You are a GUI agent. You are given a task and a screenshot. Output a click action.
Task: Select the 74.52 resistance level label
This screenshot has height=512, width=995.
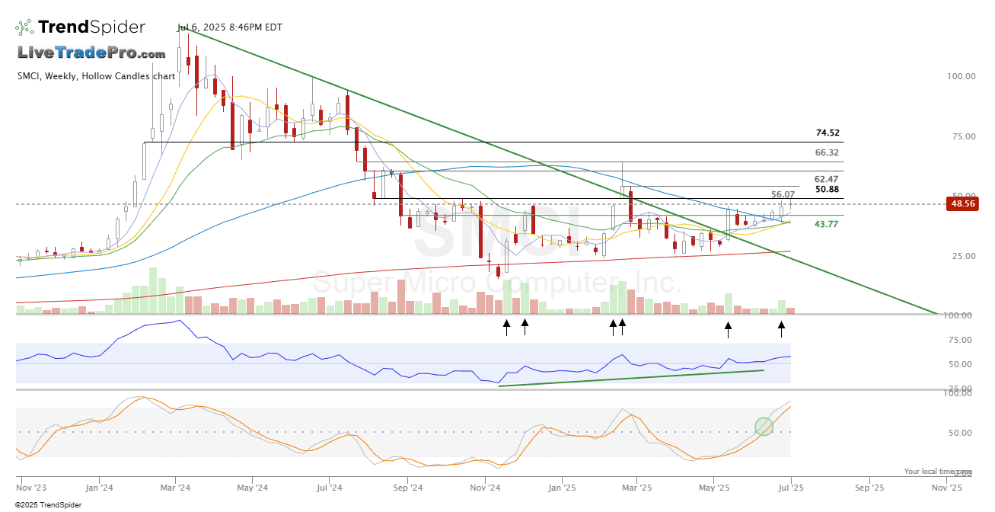click(x=827, y=133)
